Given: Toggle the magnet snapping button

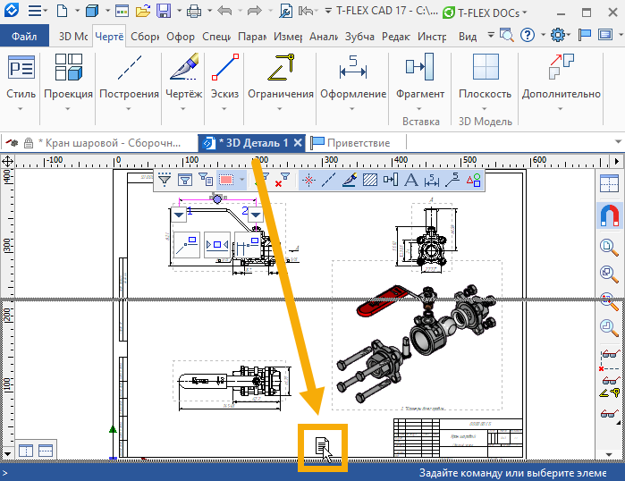Looking at the screenshot, I should tap(610, 215).
